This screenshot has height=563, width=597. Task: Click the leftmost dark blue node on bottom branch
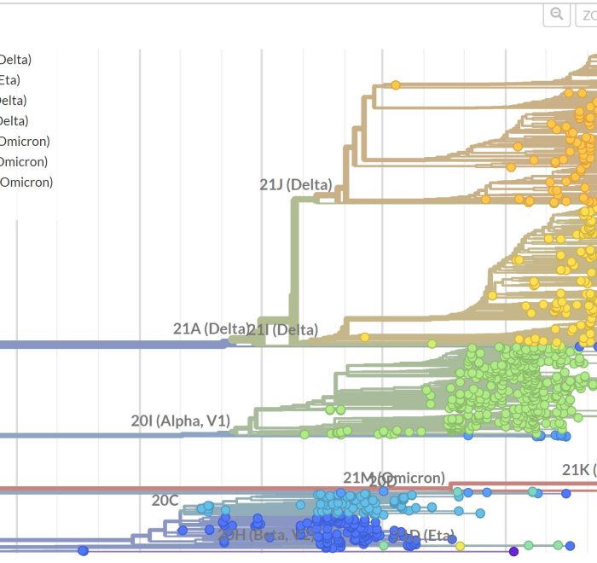[83, 550]
